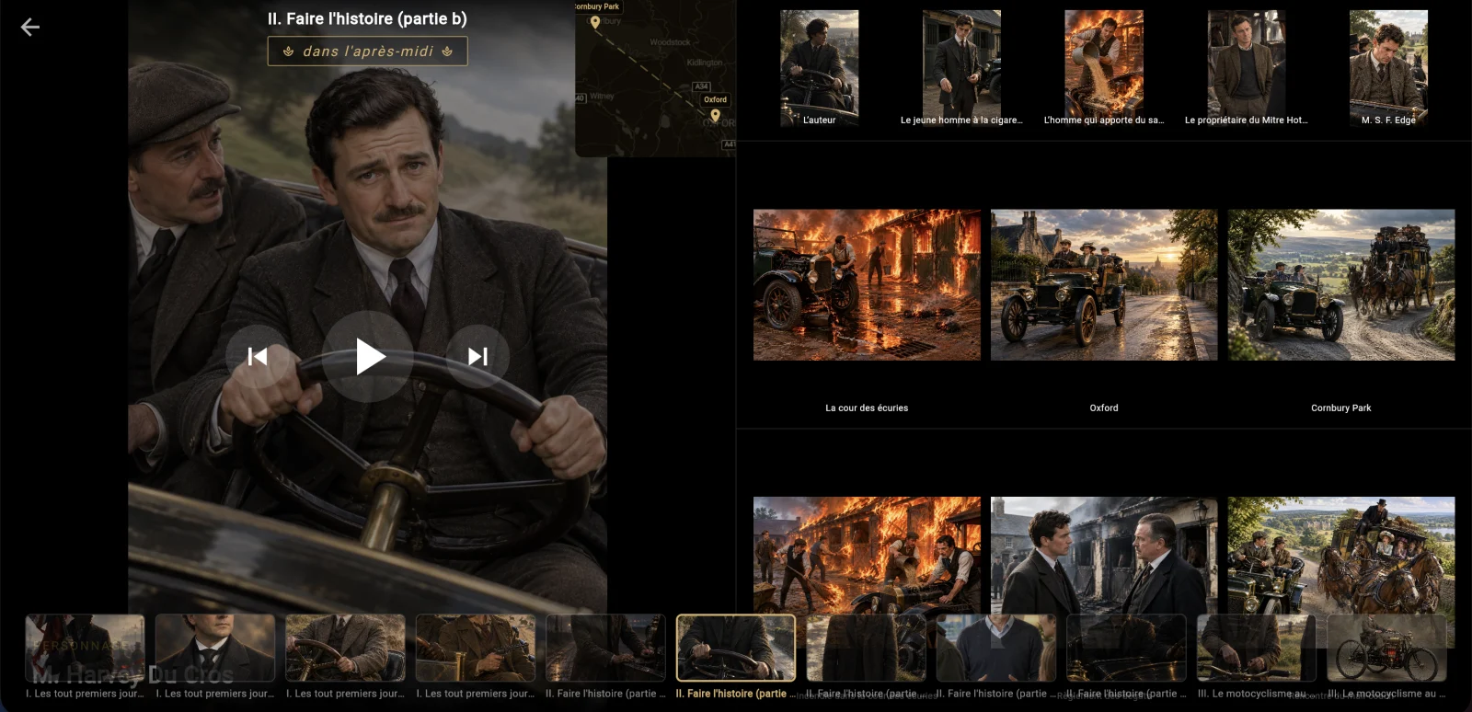Viewport: 1472px width, 712px height.
Task: Click the Cornbury Park caption under the image
Action: [1341, 408]
